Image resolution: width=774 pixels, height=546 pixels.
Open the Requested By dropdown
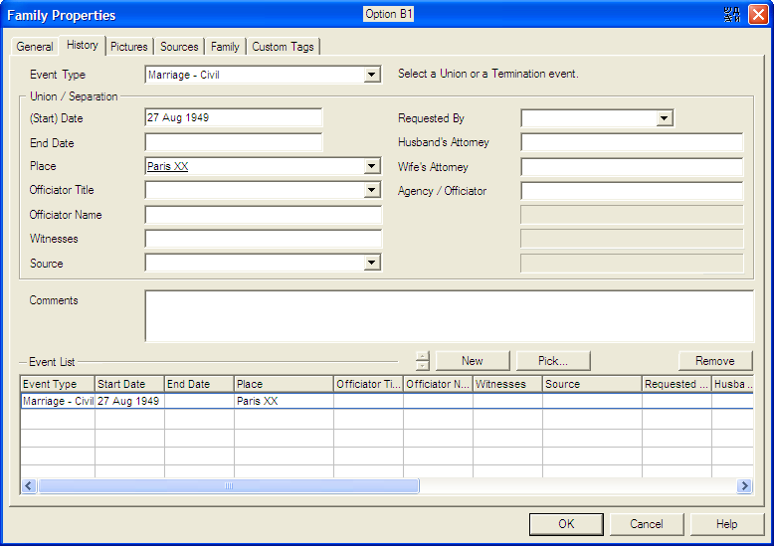[664, 118]
